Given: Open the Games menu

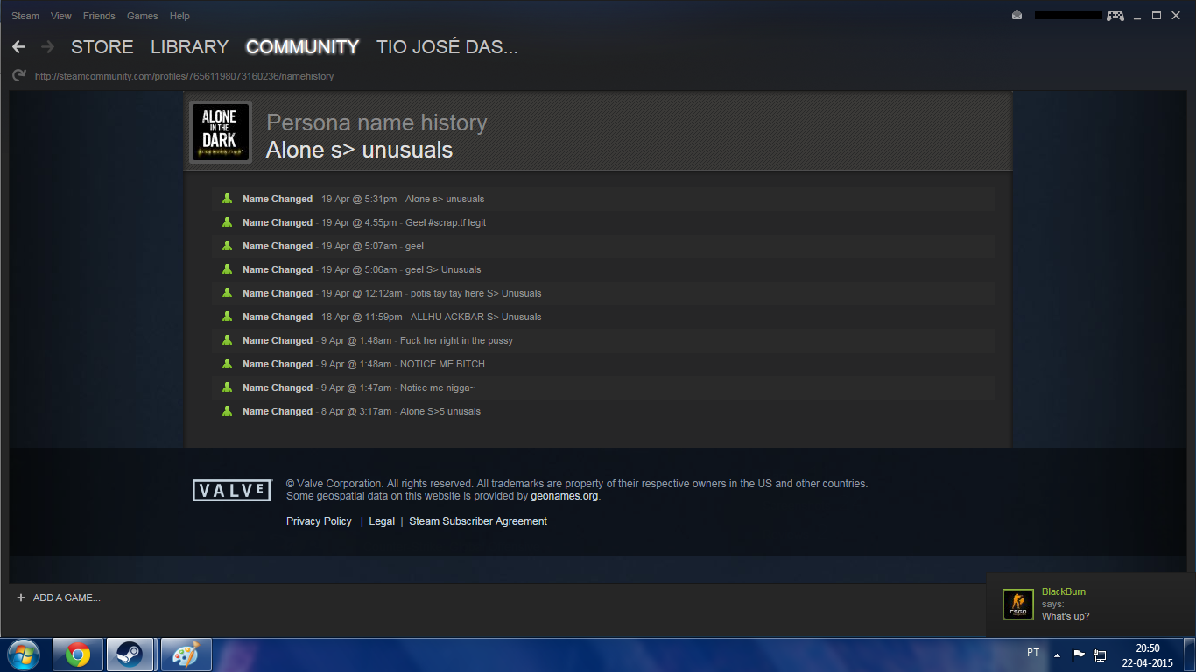Looking at the screenshot, I should [143, 16].
